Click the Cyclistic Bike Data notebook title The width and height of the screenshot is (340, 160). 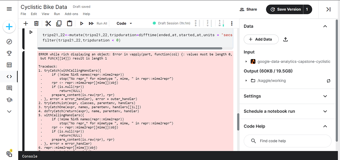point(44,7)
